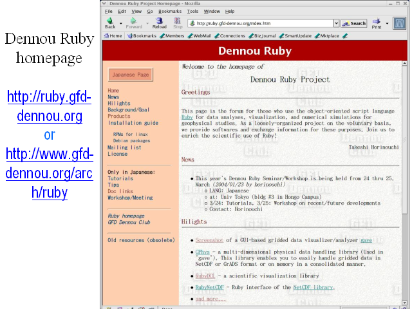Open the gave visualizer link

[x=366, y=240]
